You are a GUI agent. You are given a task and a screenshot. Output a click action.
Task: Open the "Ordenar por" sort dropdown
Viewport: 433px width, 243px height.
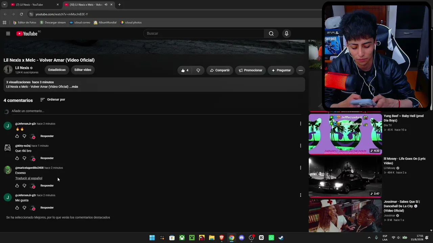pos(52,100)
